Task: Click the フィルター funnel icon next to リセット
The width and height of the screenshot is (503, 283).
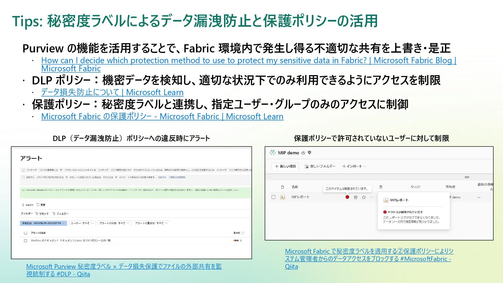Action: [x=54, y=214]
